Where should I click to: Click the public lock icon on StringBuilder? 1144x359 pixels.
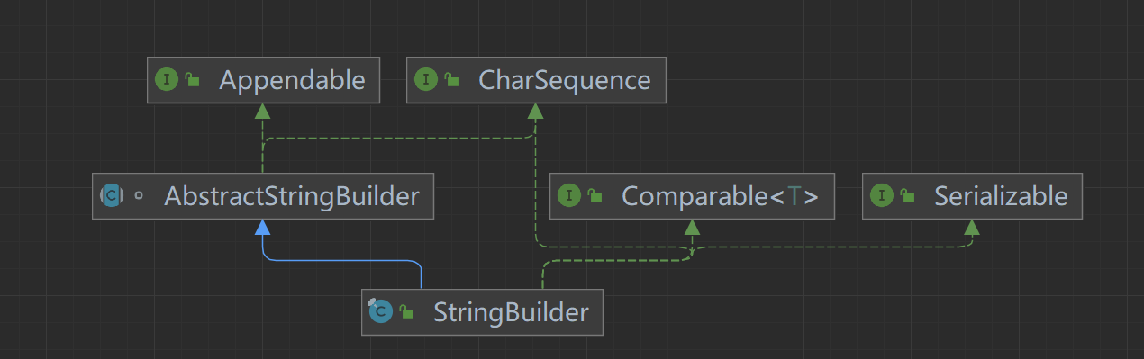point(407,312)
